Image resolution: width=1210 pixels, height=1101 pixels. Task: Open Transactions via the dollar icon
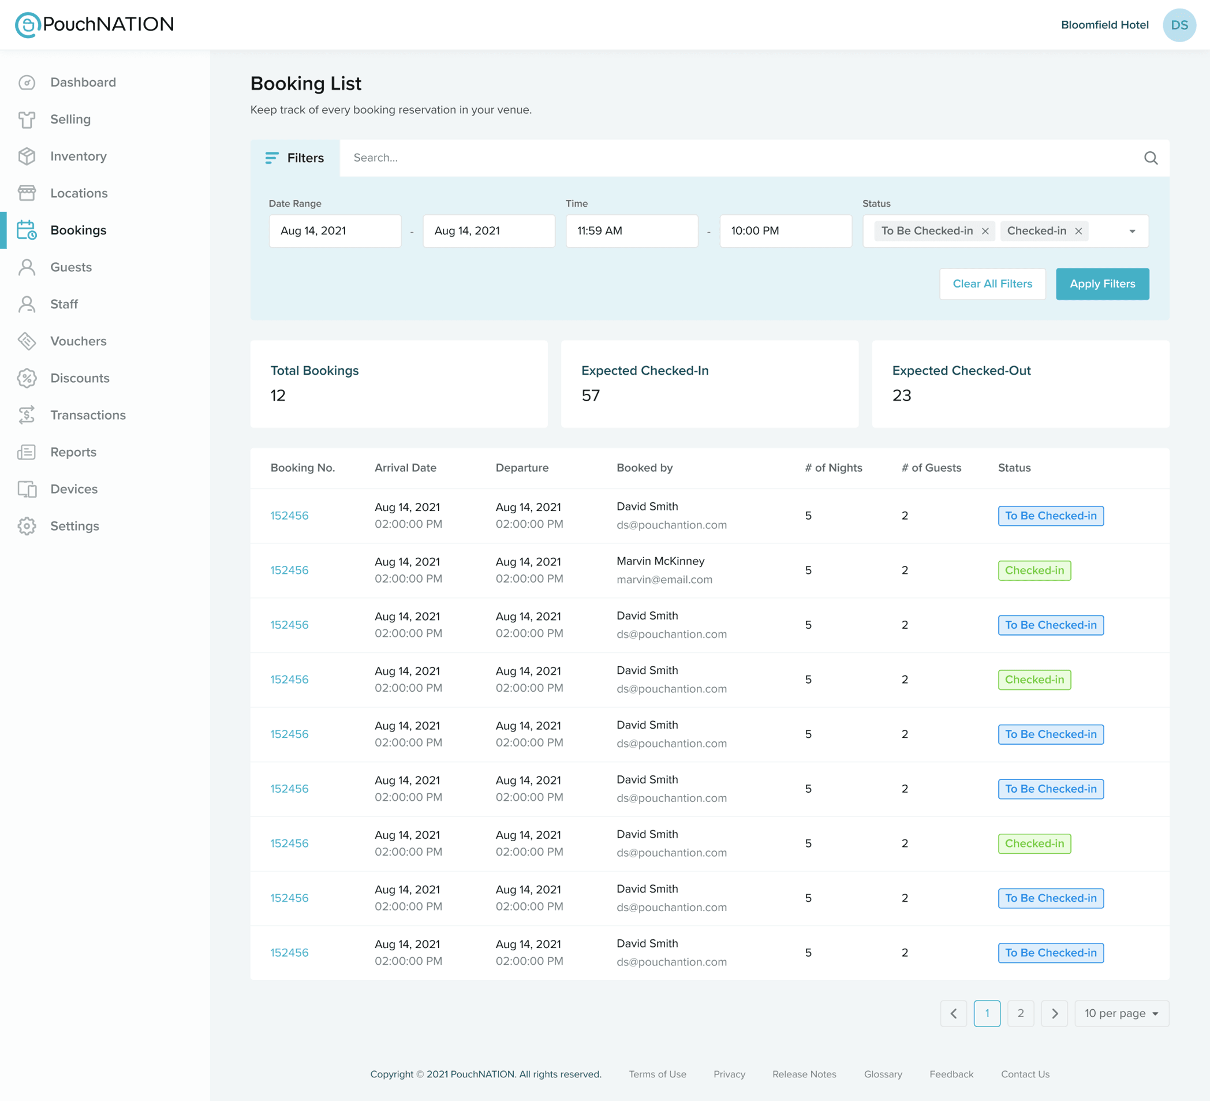(27, 415)
